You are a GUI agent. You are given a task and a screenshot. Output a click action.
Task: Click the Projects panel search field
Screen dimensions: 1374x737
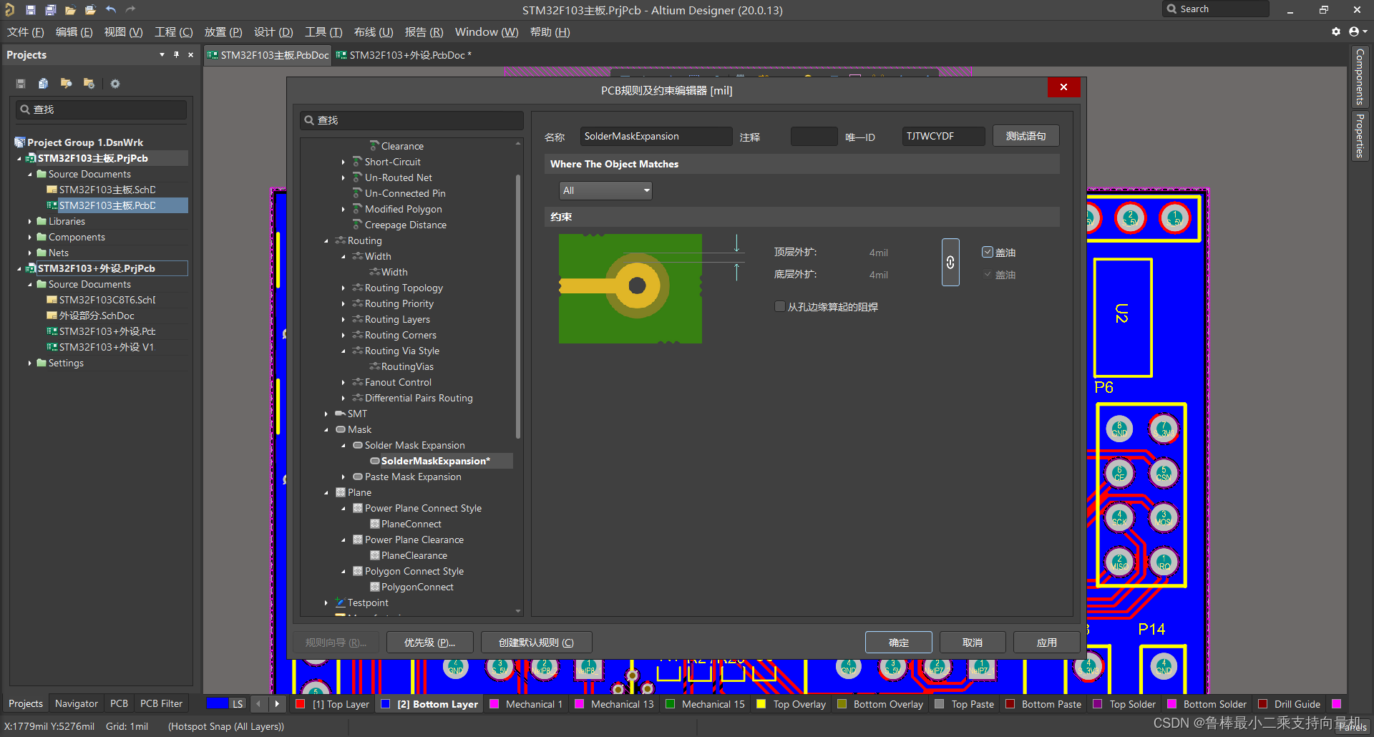(x=101, y=109)
